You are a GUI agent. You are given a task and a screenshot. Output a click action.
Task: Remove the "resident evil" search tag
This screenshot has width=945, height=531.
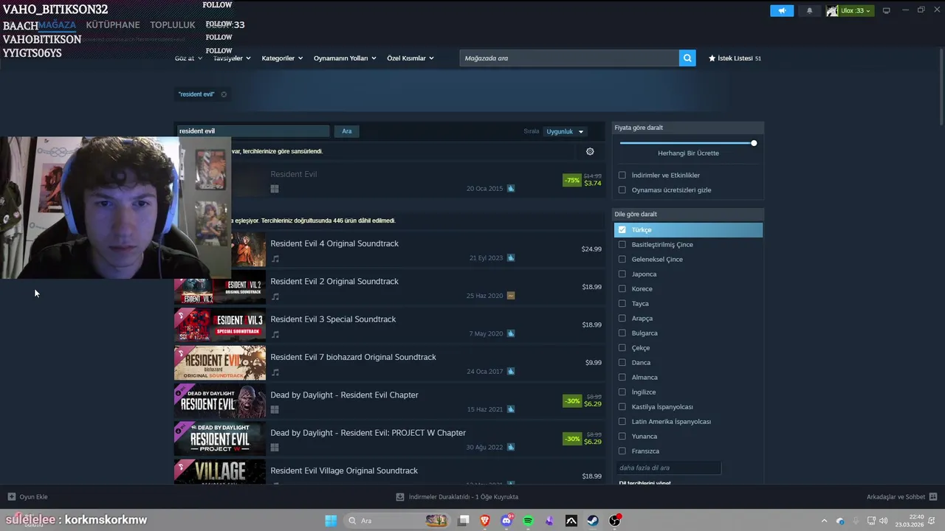[224, 94]
